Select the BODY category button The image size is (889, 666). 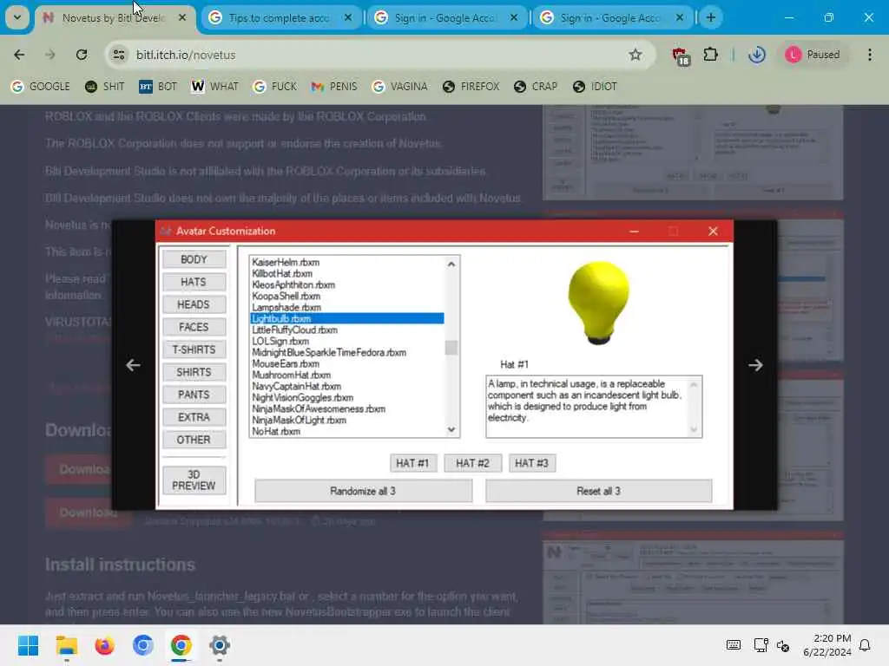point(194,259)
